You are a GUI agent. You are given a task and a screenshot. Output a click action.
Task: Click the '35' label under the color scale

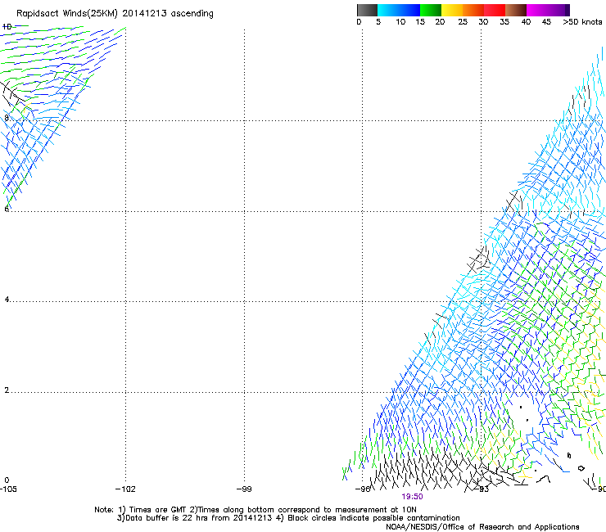click(504, 22)
